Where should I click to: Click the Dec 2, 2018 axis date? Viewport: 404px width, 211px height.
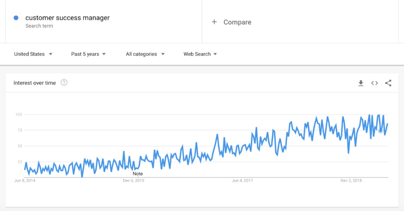click(351, 181)
